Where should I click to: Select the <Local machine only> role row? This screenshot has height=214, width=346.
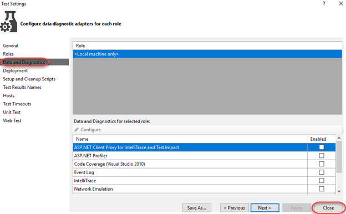(x=207, y=54)
